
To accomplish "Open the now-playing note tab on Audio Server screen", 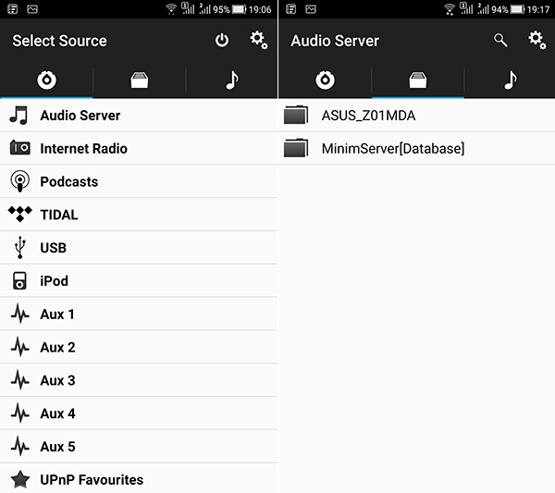I will coord(510,80).
